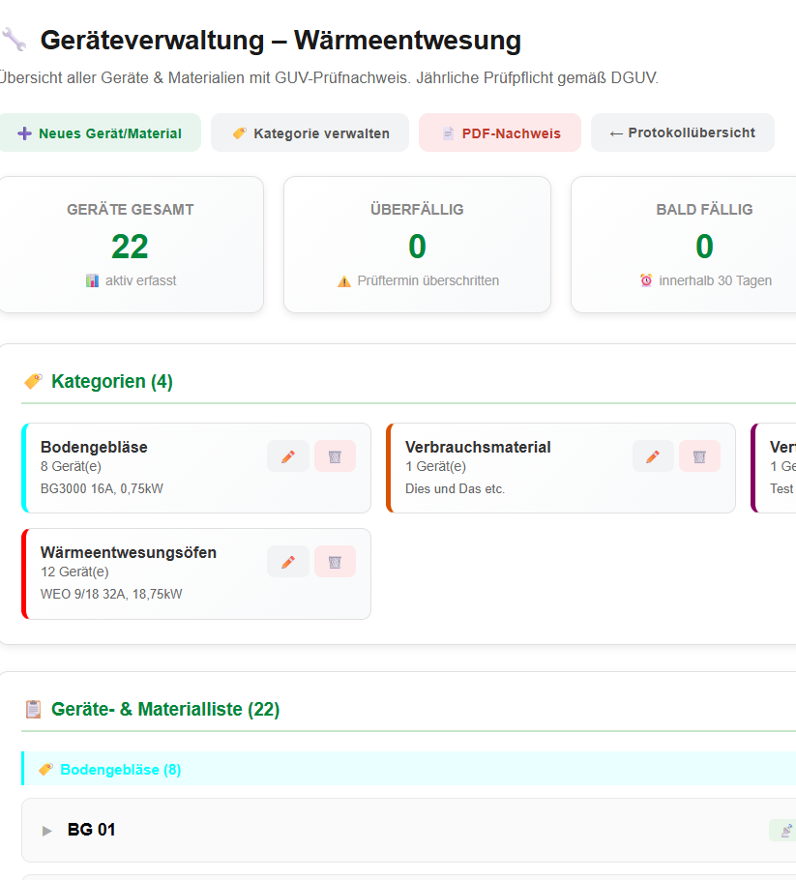This screenshot has height=880, width=796.
Task: Expand the BG 01 device row
Action: [47, 831]
